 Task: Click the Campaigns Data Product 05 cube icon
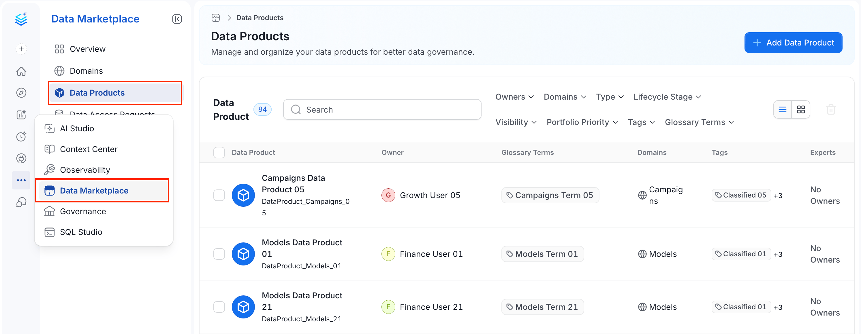(243, 195)
